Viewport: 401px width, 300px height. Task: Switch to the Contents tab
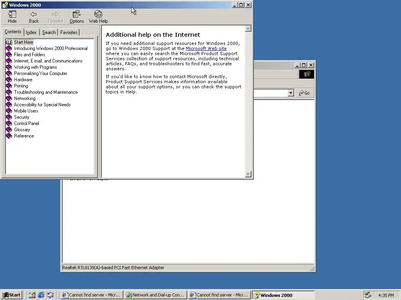13,32
